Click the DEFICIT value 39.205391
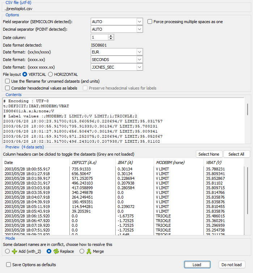The width and height of the screenshot is (253, 273). 81,211
